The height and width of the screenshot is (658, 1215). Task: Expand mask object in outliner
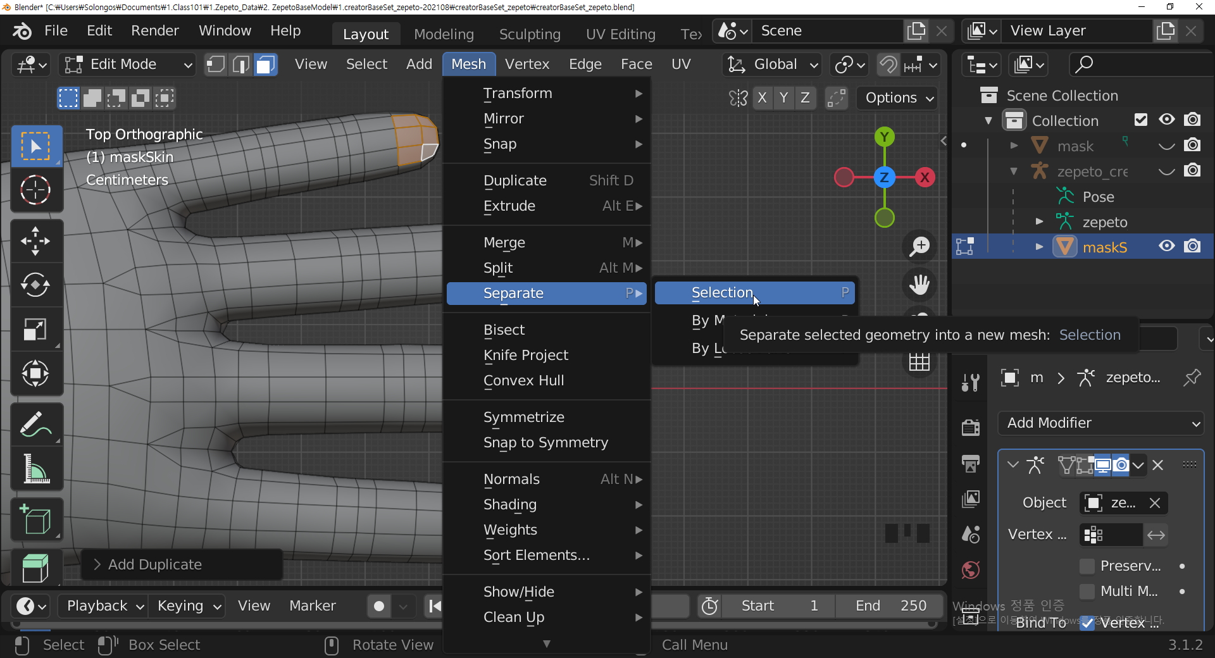click(1014, 146)
